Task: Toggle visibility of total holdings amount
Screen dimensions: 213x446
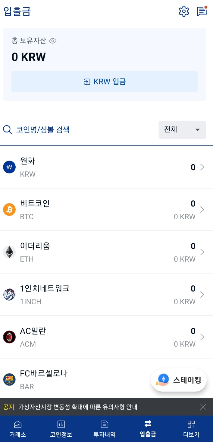Action: 53,41
